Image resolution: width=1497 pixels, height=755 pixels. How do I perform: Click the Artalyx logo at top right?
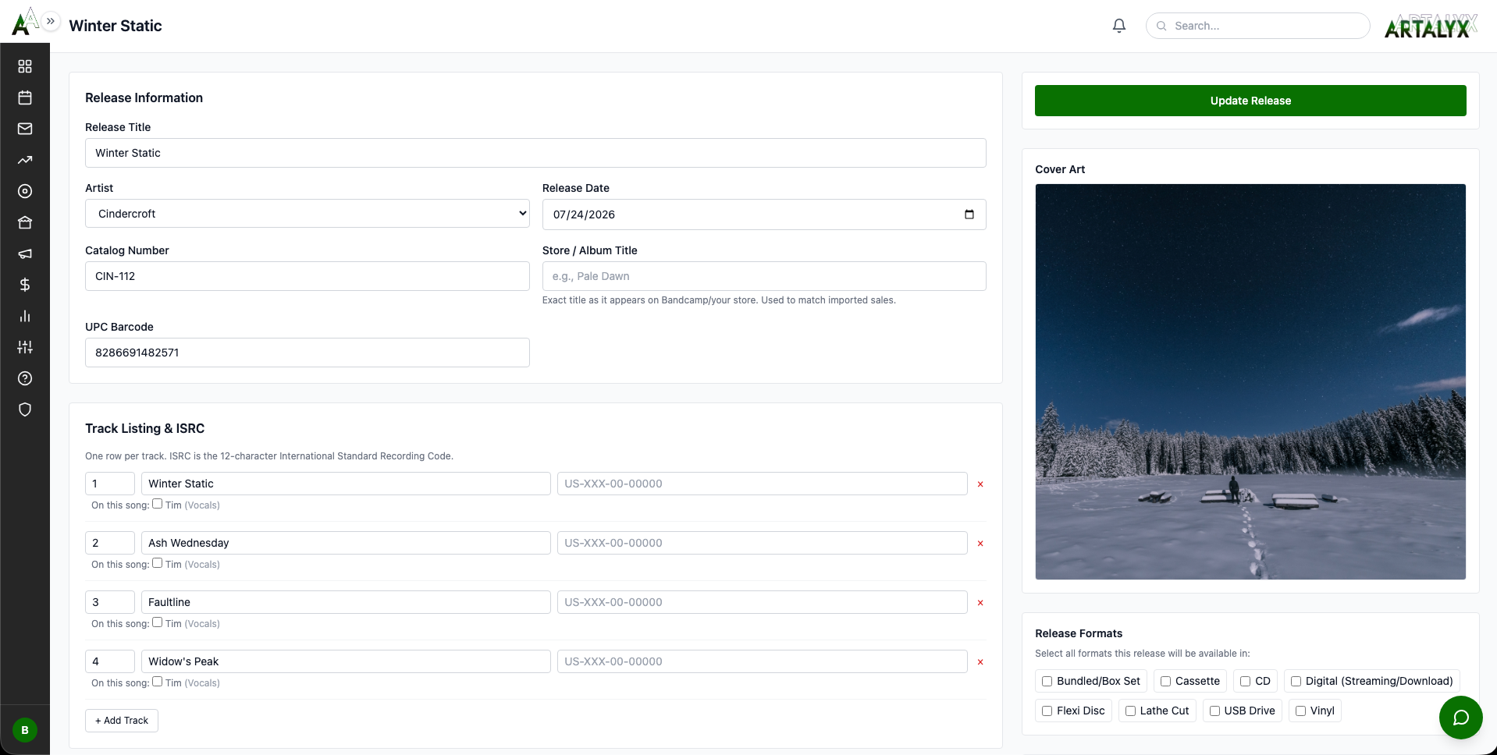(x=1431, y=27)
